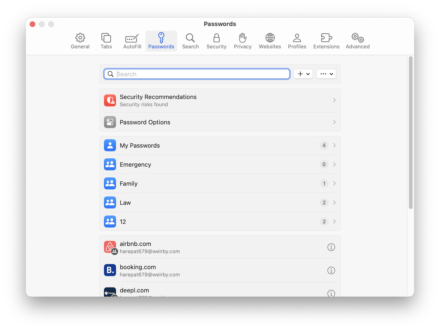Screen dimensions: 440x331
Task: Expand Law group chevron
Action: 334,202
